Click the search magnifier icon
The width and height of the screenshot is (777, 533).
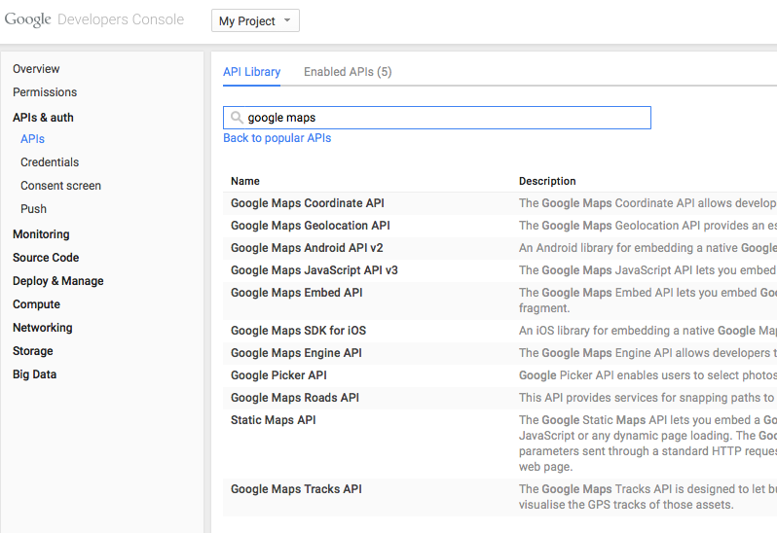click(237, 118)
